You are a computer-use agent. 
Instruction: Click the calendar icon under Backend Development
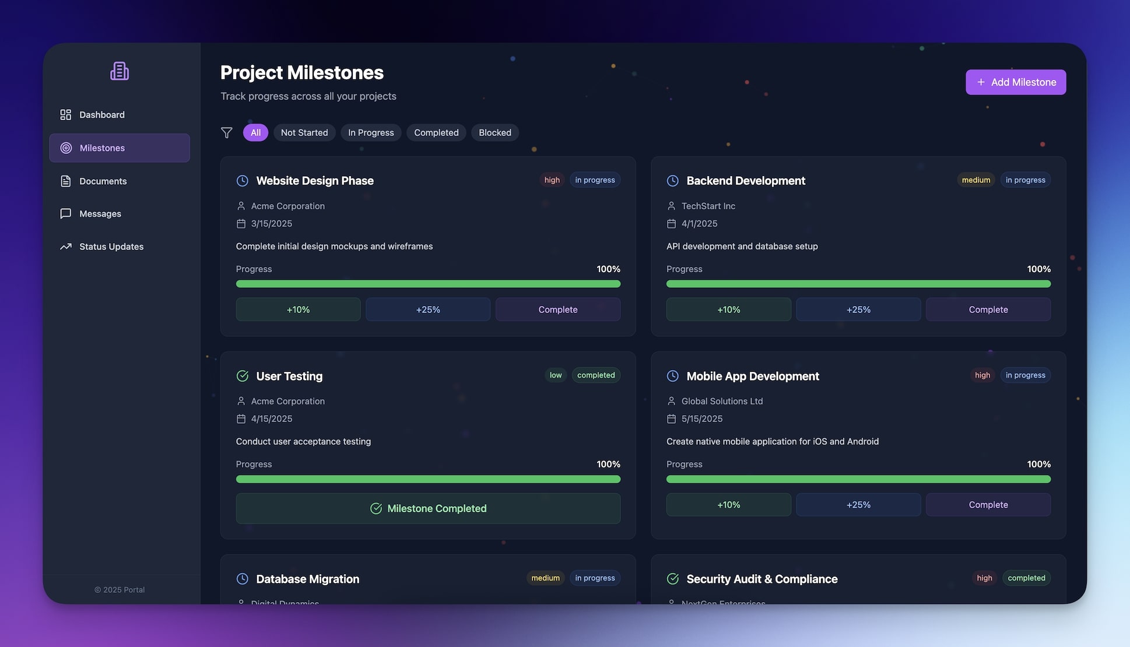coord(671,223)
